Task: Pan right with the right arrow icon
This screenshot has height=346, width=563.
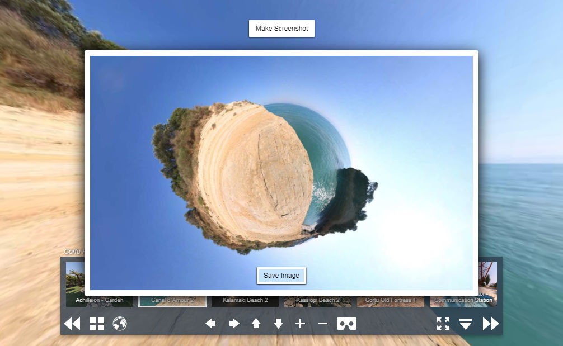Action: 234,324
